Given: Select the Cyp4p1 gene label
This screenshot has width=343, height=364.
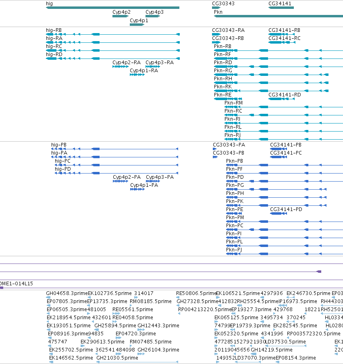Looking at the screenshot, I should pos(139,21).
